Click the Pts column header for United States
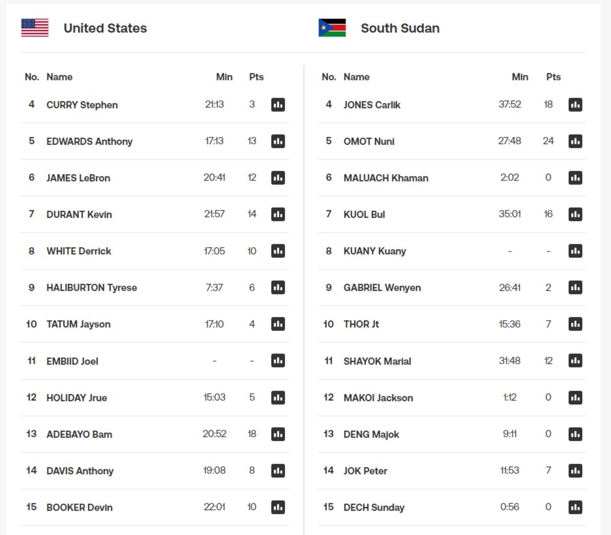The image size is (611, 535). click(256, 77)
